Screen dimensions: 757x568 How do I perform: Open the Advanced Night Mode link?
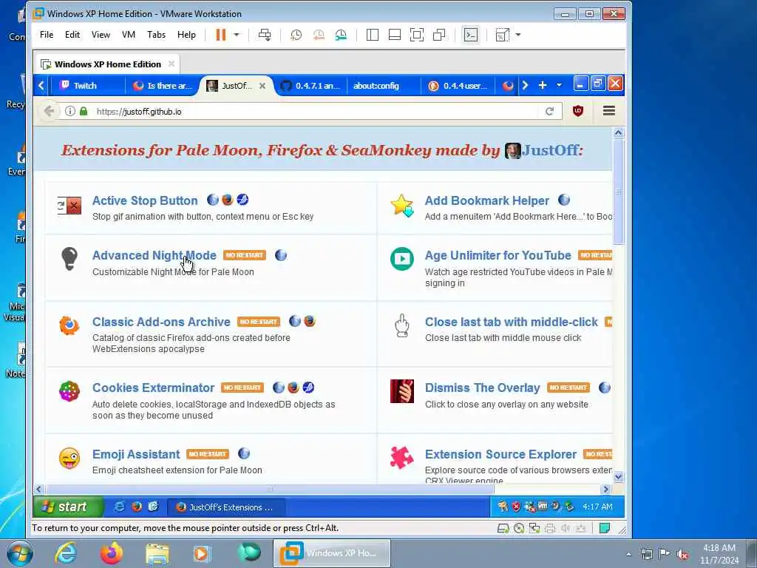pos(154,255)
